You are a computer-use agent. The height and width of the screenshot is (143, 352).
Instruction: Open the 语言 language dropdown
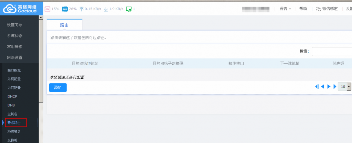pos(285,9)
